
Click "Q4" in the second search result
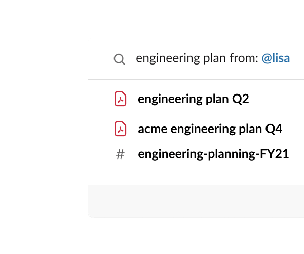274,129
